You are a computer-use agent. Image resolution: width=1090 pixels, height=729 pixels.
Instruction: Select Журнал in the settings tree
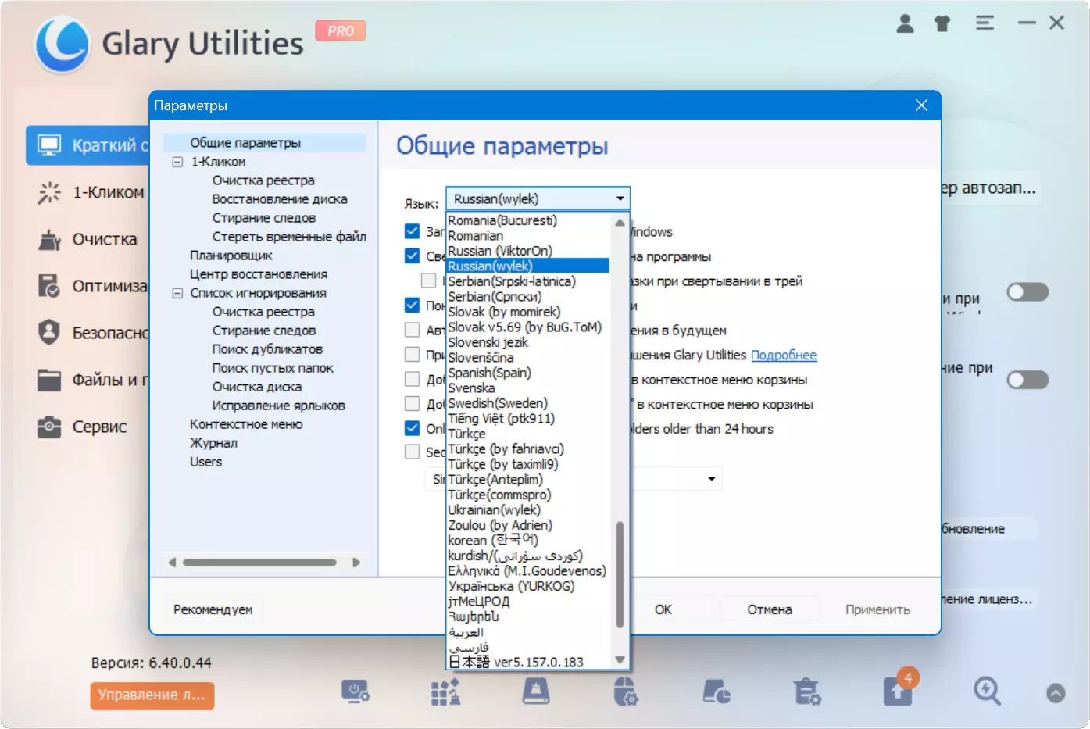pos(213,443)
